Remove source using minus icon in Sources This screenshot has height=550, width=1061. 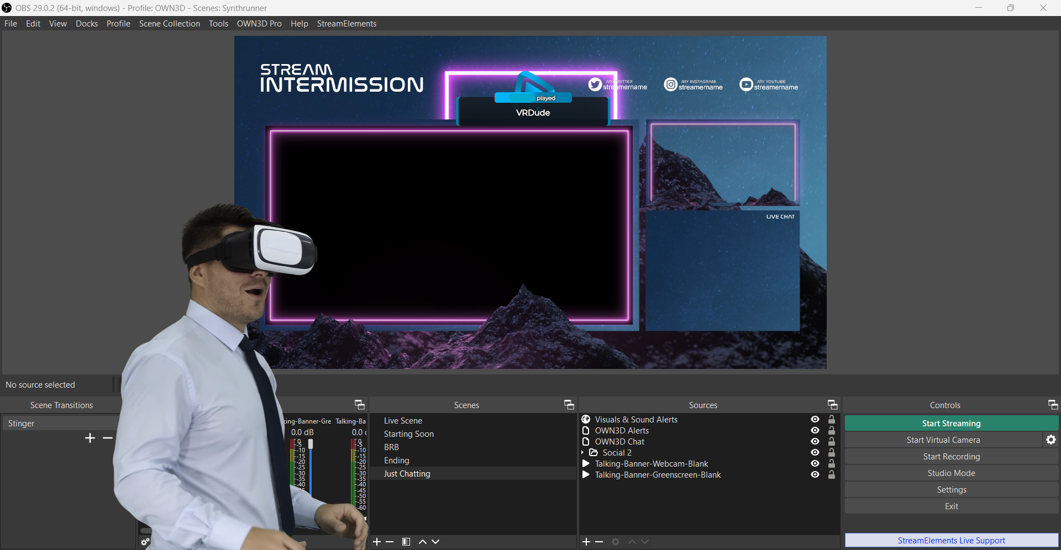pyautogui.click(x=599, y=542)
